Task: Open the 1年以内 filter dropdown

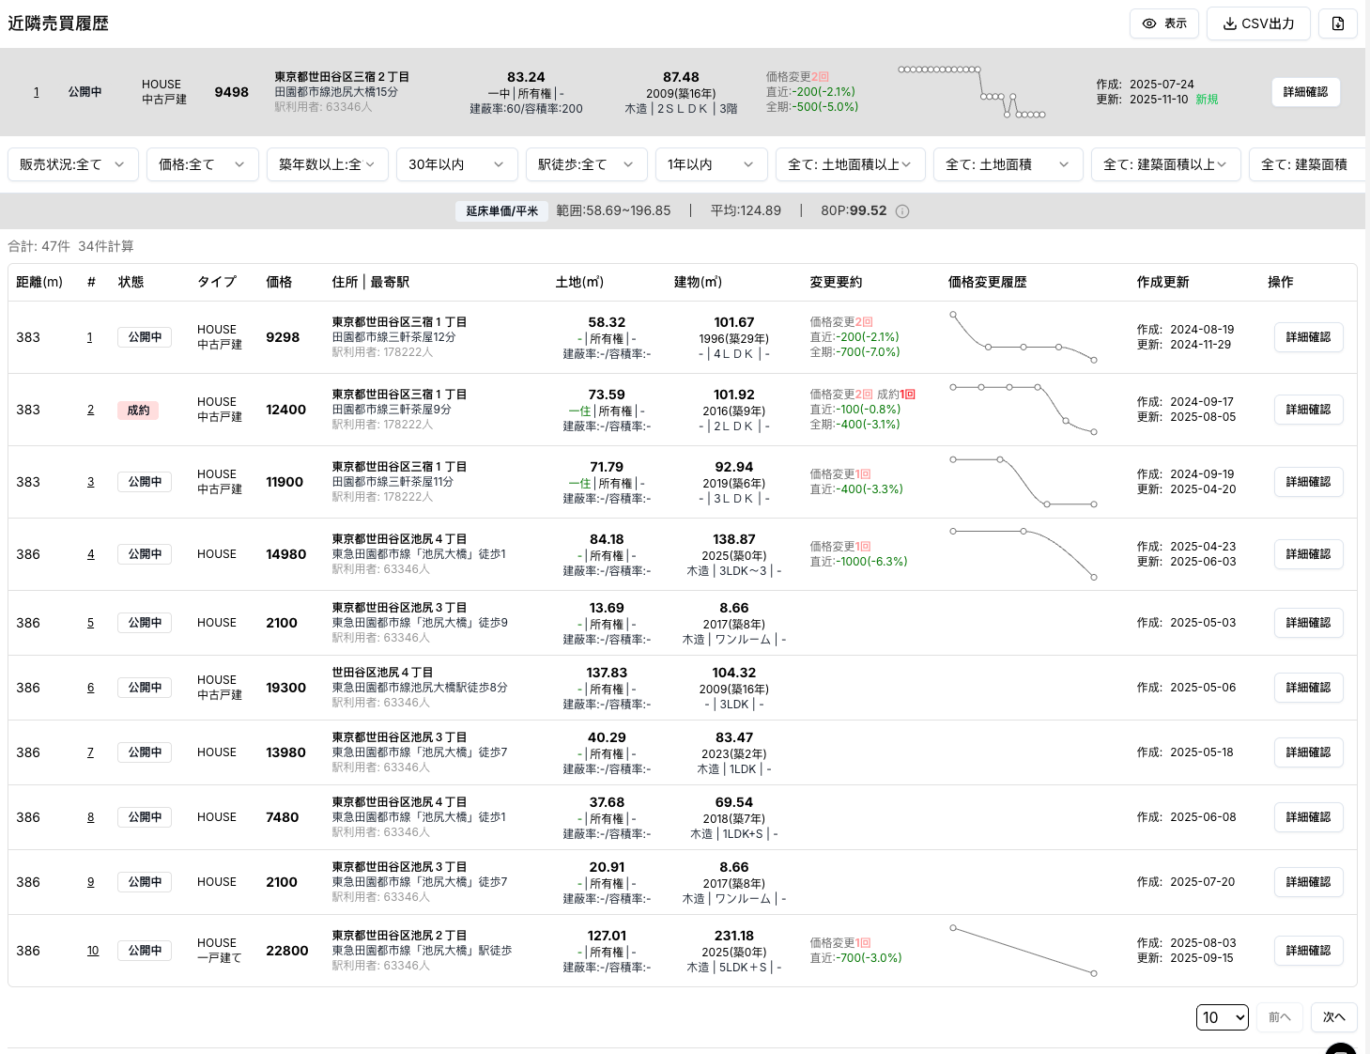Action: (711, 164)
